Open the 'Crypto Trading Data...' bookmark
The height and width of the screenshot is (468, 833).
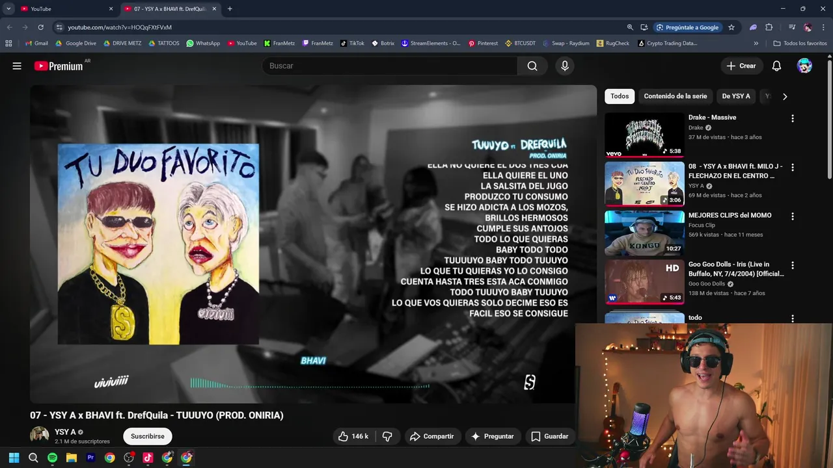[667, 44]
